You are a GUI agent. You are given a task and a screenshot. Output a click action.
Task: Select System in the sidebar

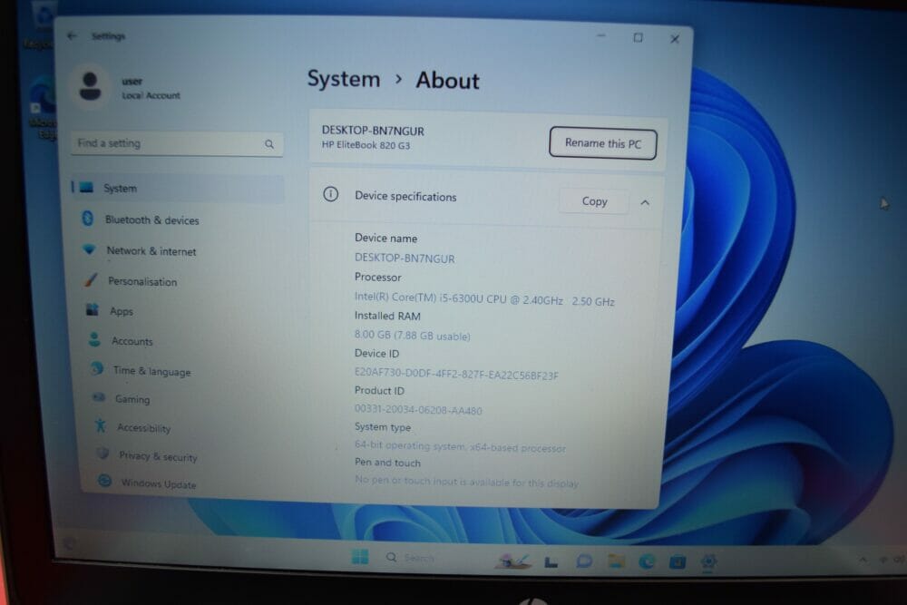(177, 188)
